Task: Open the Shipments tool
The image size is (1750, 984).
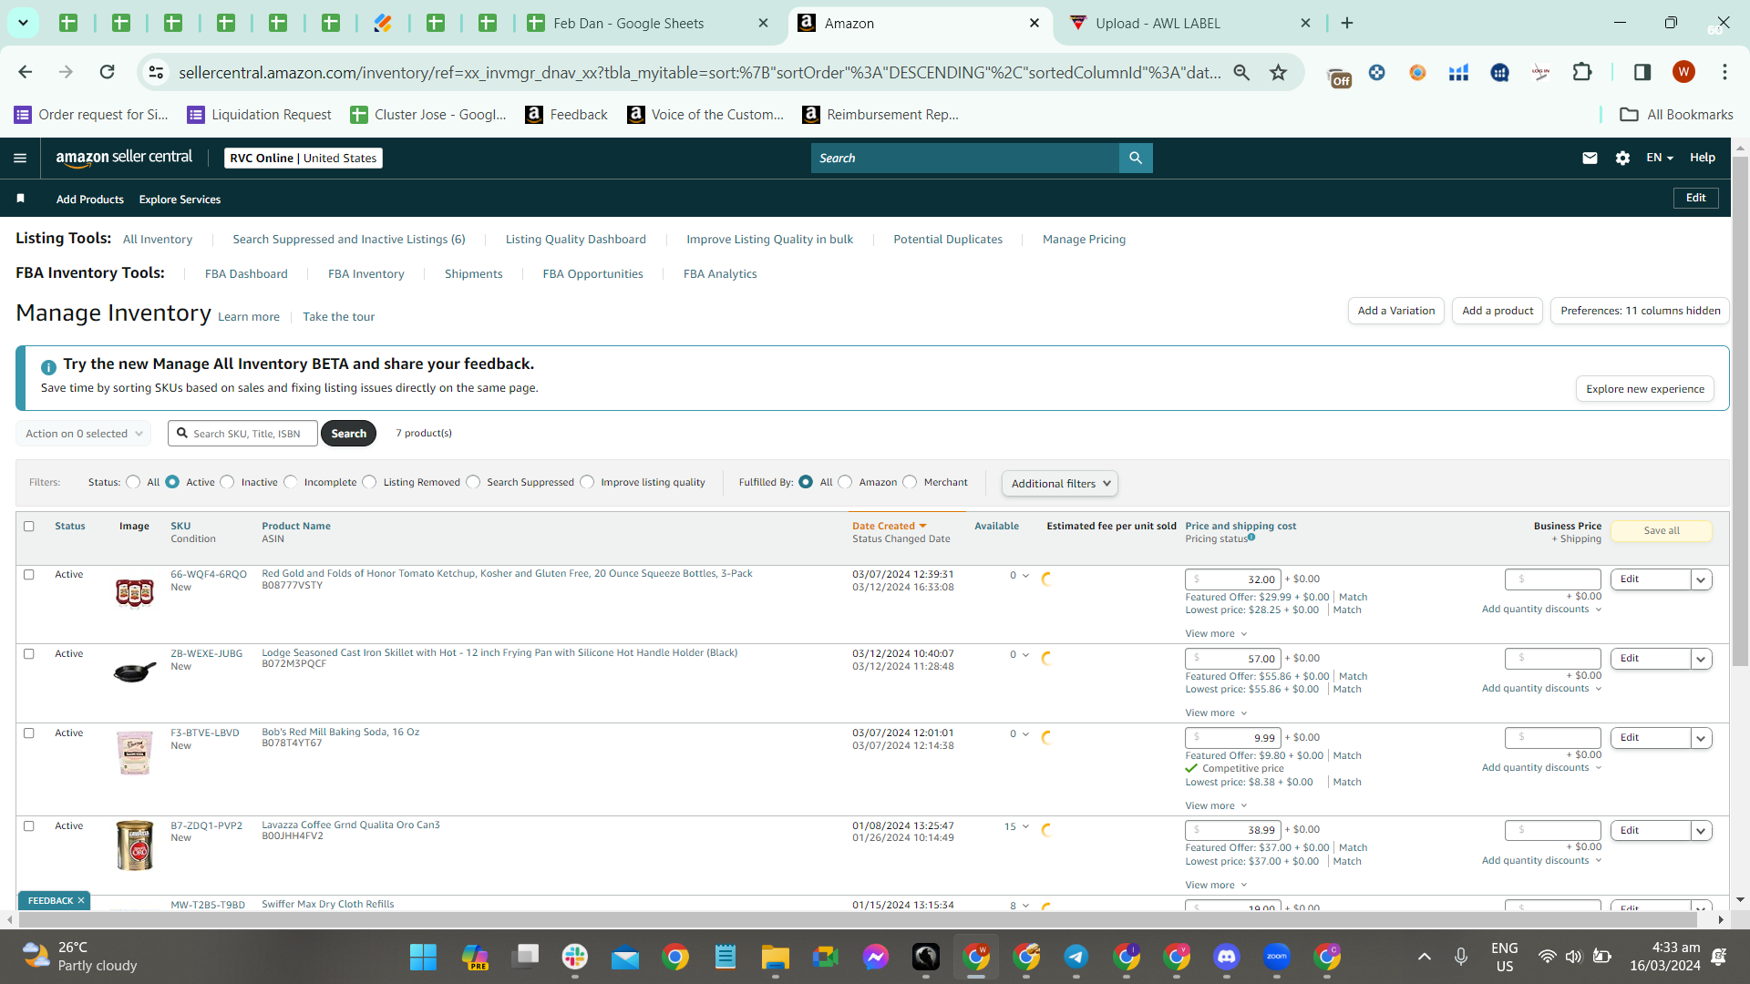Action: 473,274
